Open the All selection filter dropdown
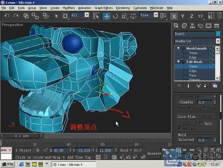The height and width of the screenshot is (168, 223). click(x=87, y=15)
